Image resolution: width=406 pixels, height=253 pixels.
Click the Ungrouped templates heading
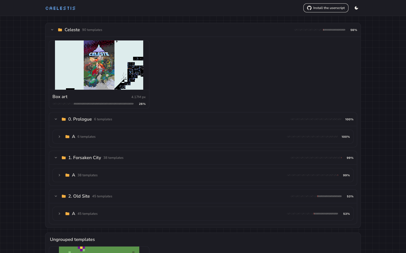click(x=72, y=240)
